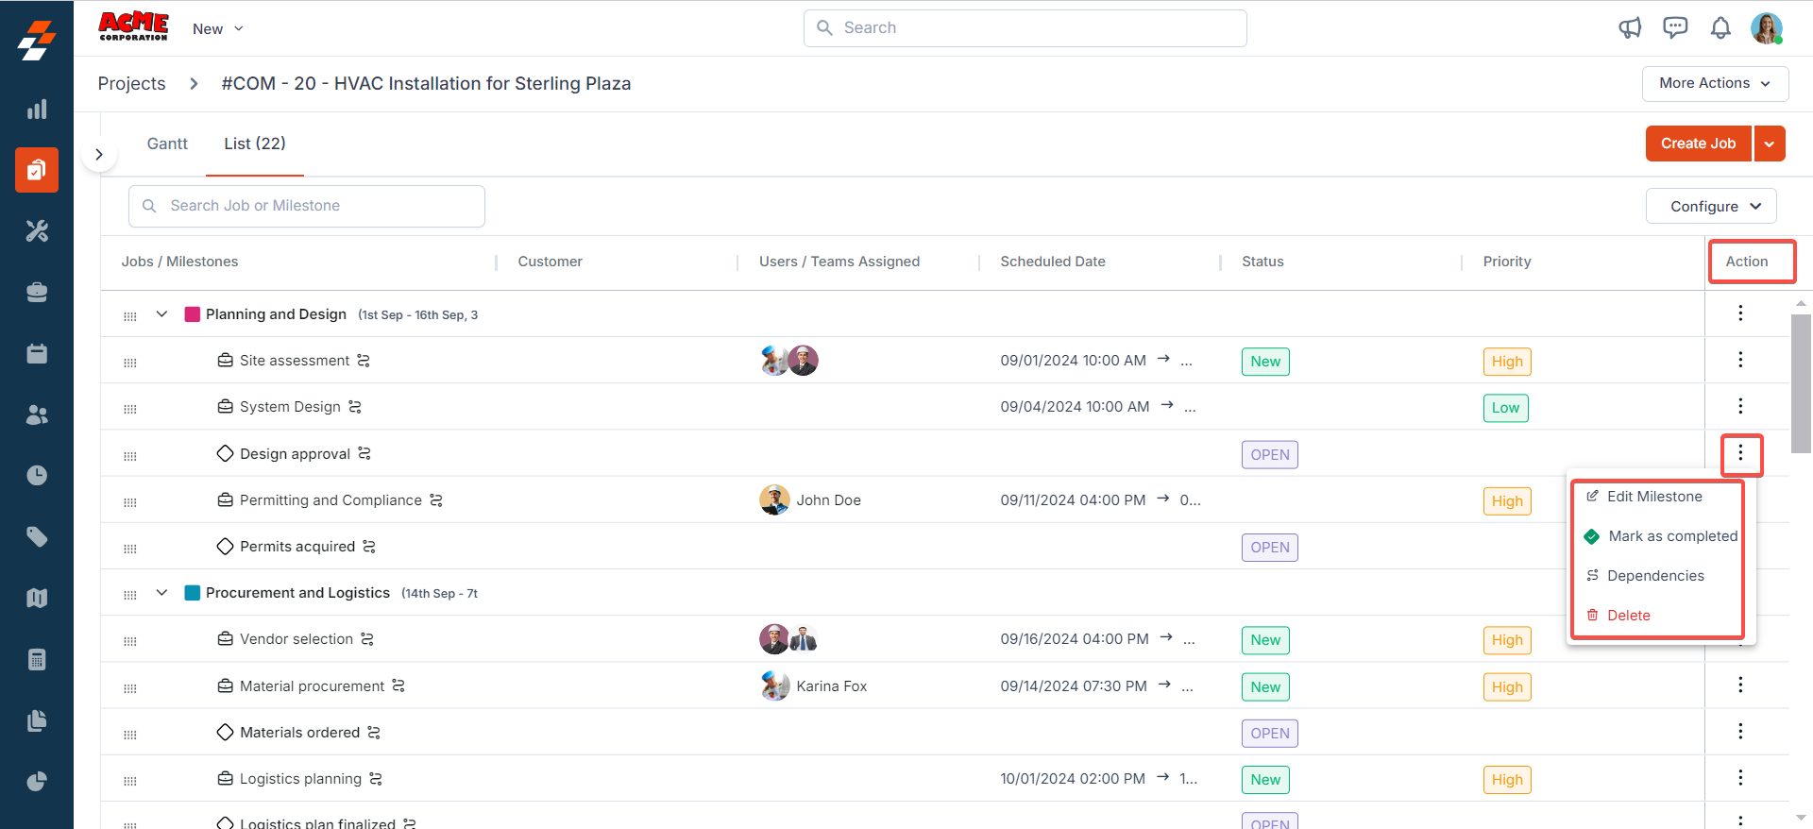The width and height of the screenshot is (1813, 829).
Task: Click the Planning and Design pink color swatch
Action: click(x=193, y=314)
